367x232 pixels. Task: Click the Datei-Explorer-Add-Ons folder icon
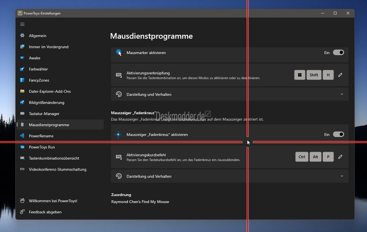tap(22, 91)
